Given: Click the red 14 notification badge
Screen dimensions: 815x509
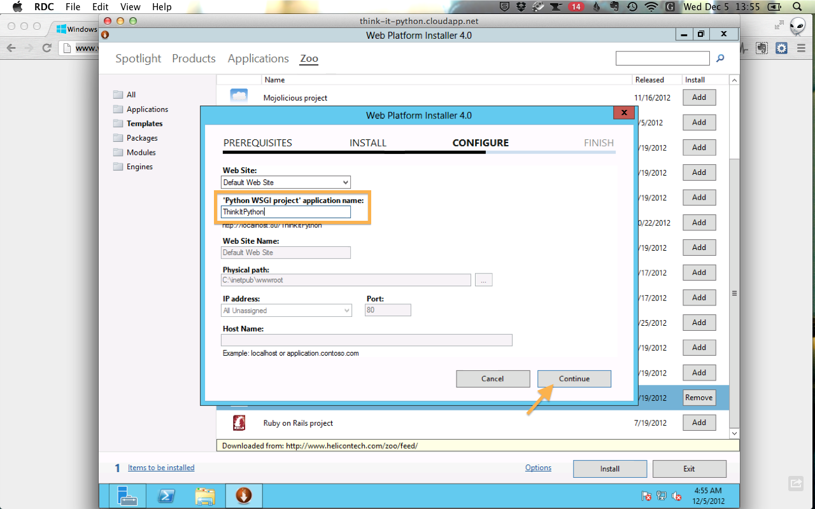Looking at the screenshot, I should tap(576, 7).
